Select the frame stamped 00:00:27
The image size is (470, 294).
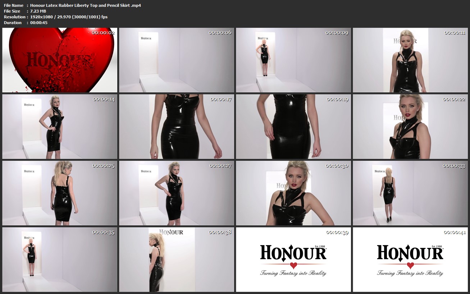coord(177,193)
